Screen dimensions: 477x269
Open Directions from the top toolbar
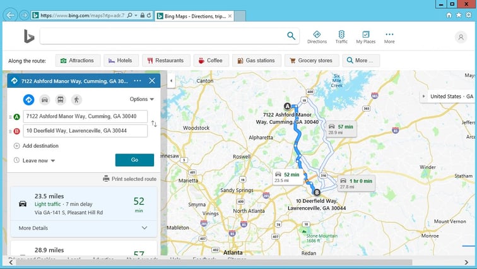[x=317, y=37]
